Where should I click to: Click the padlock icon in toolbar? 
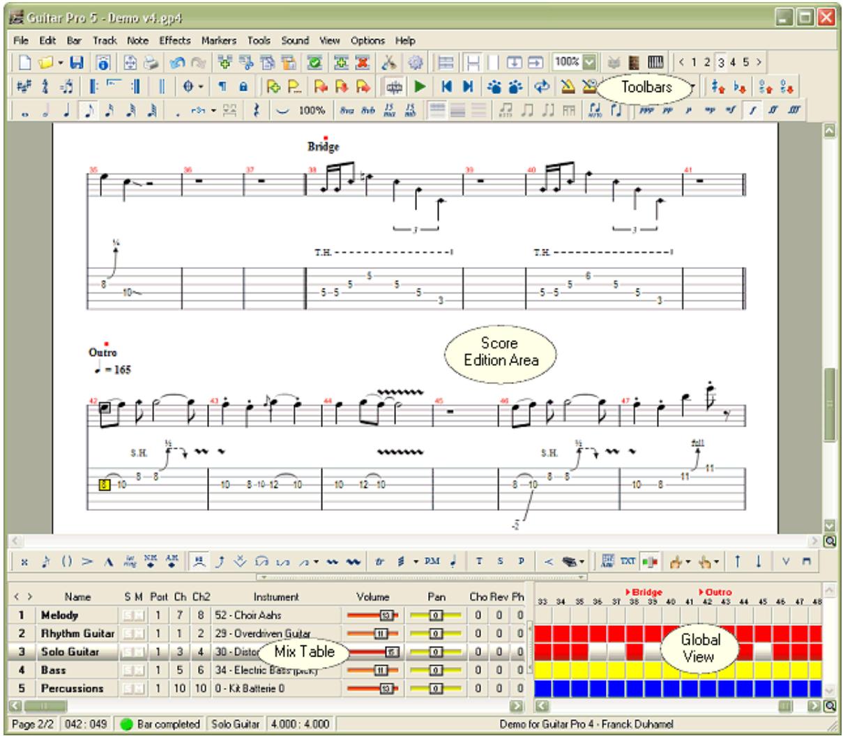coord(243,86)
